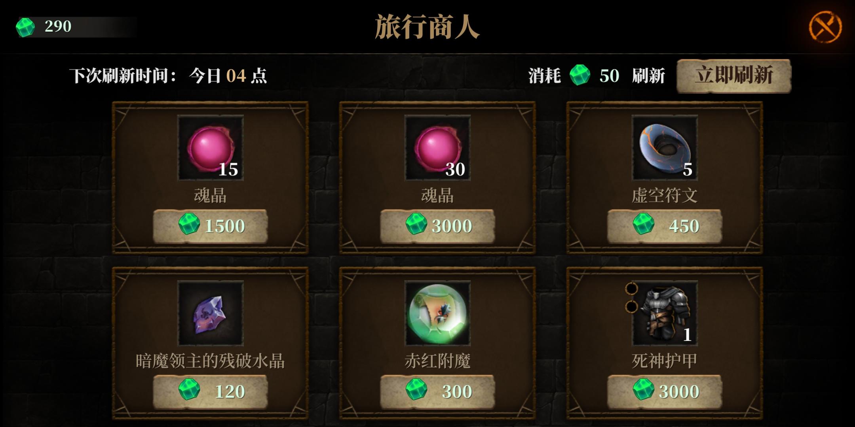Buy the broken crystal for 120 gems
The height and width of the screenshot is (427, 855).
pos(211,392)
